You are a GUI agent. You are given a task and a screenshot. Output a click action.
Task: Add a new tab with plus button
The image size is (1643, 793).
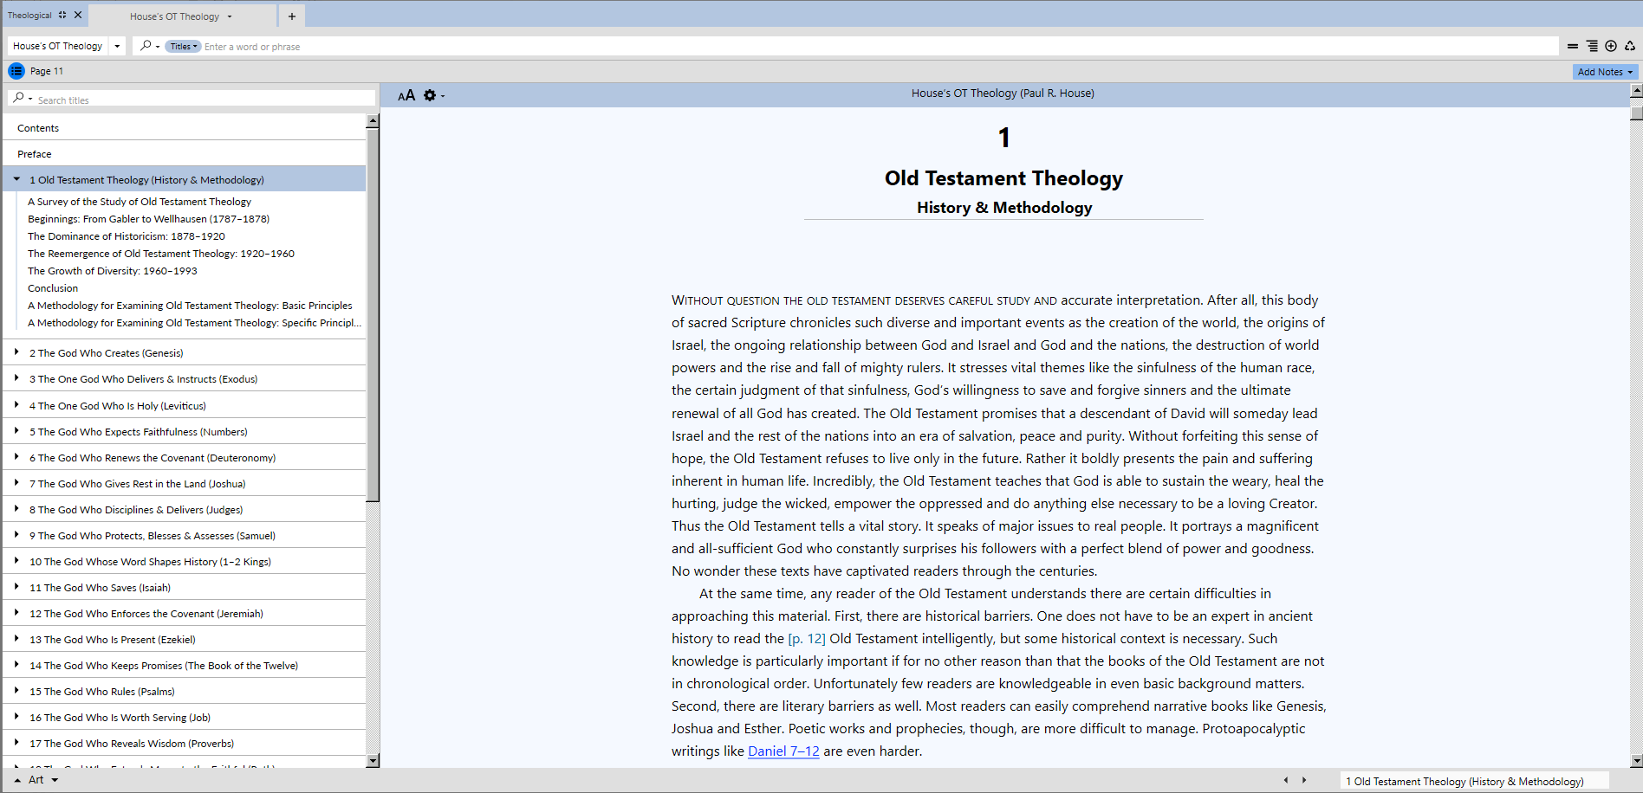coord(292,16)
